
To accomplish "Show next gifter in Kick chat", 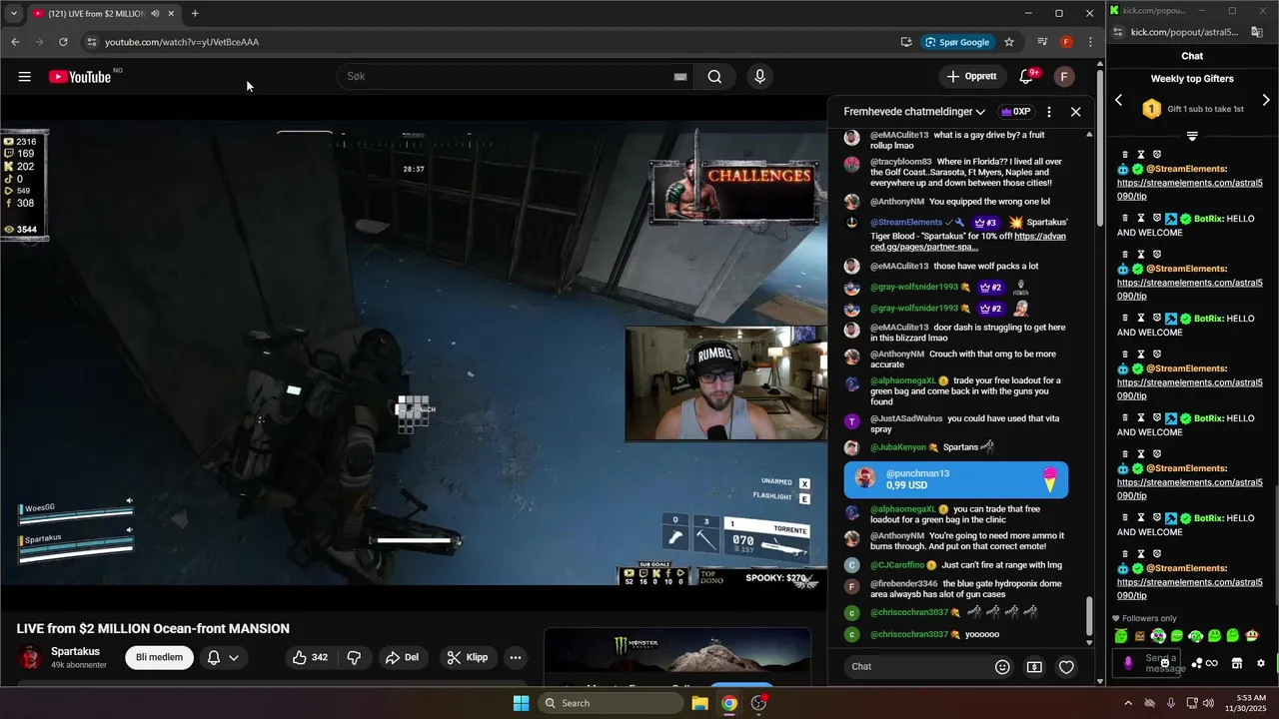I will 1266,100.
